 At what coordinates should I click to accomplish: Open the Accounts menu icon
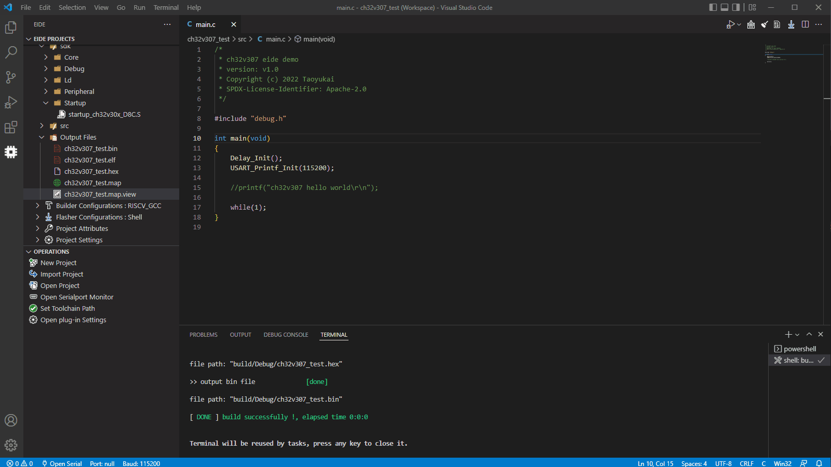pos(11,420)
